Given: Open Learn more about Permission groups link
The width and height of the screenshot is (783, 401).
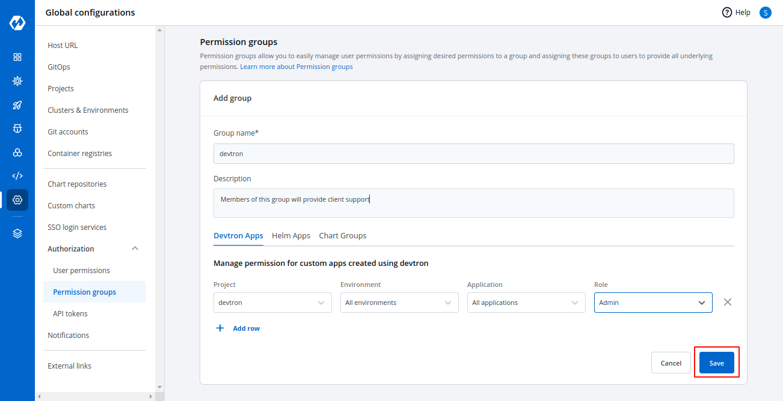Looking at the screenshot, I should (296, 67).
